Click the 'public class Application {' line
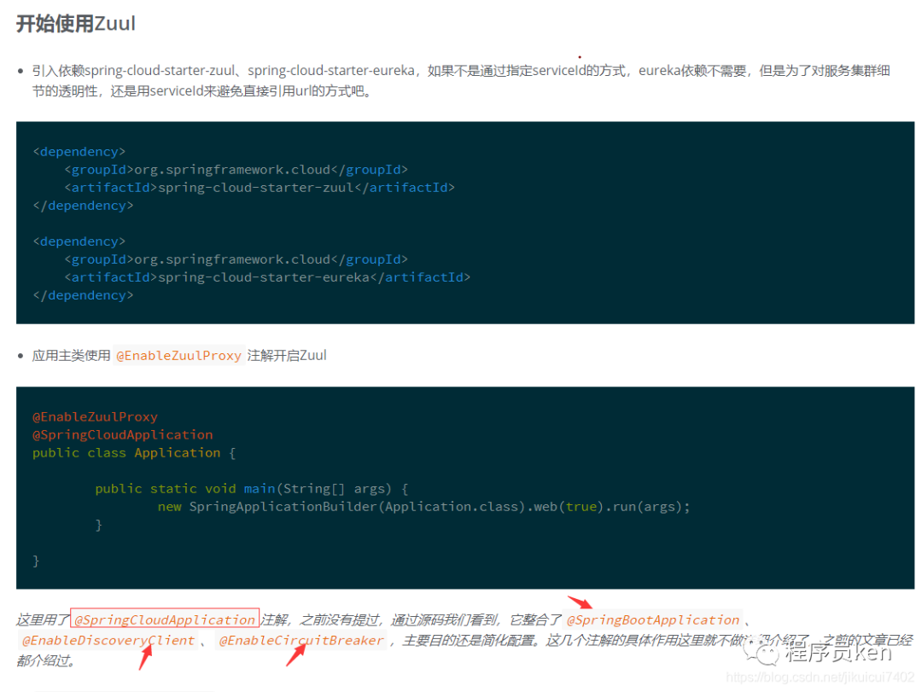This screenshot has height=692, width=922. 134,453
